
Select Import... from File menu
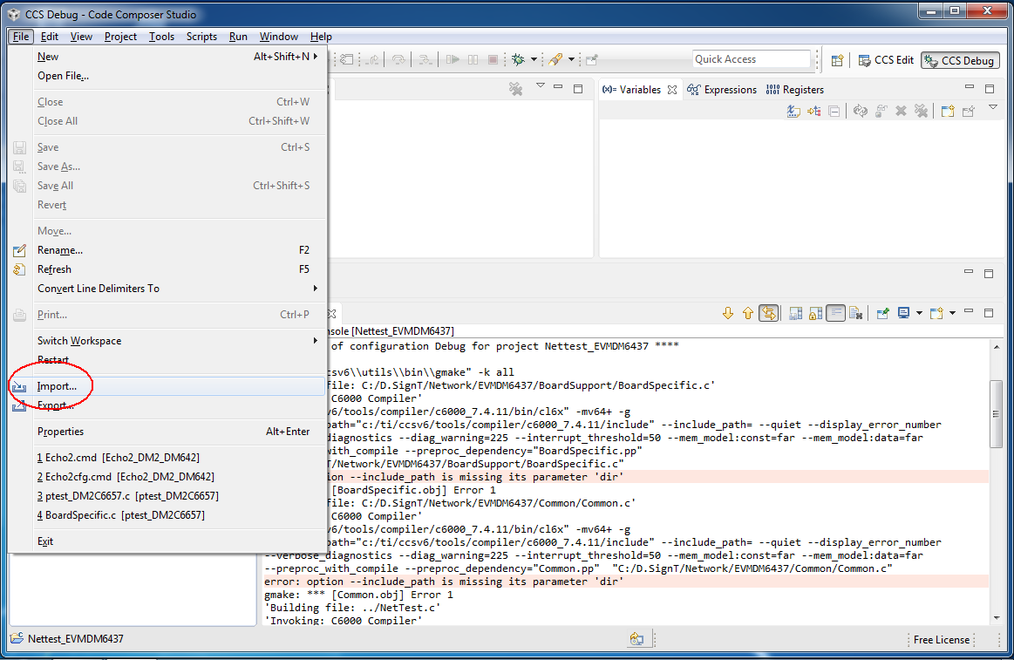pyautogui.click(x=167, y=386)
